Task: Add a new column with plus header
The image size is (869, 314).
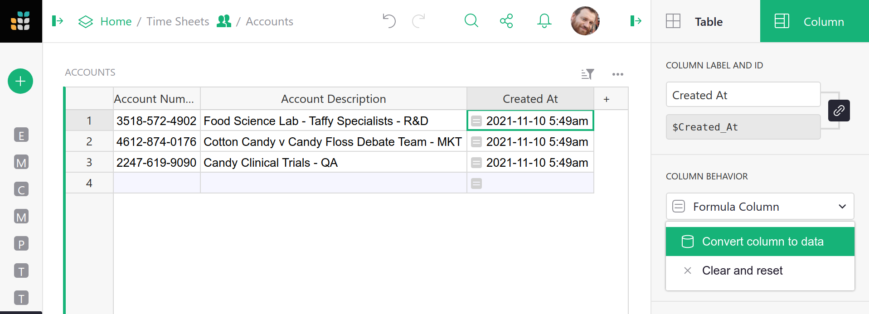Action: [x=607, y=99]
